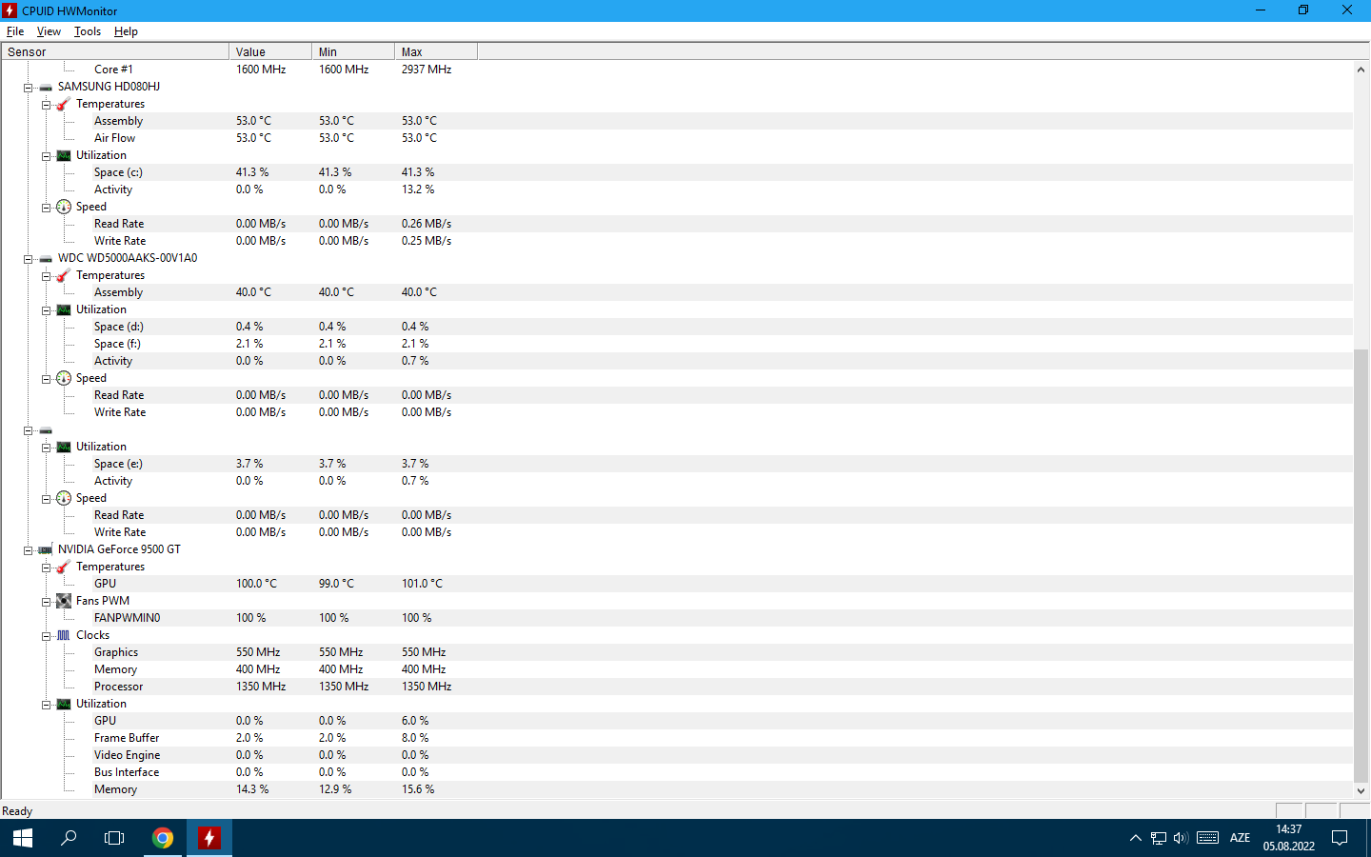The height and width of the screenshot is (857, 1371).
Task: Click the SAMSUNG HD080HJ hard drive icon
Action: pos(46,87)
